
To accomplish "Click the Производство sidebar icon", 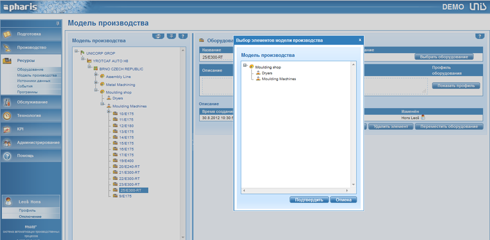I will click(x=7, y=48).
